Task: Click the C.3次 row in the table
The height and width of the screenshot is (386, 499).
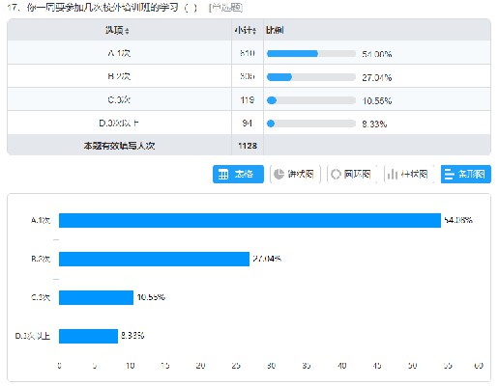Action: click(x=249, y=99)
